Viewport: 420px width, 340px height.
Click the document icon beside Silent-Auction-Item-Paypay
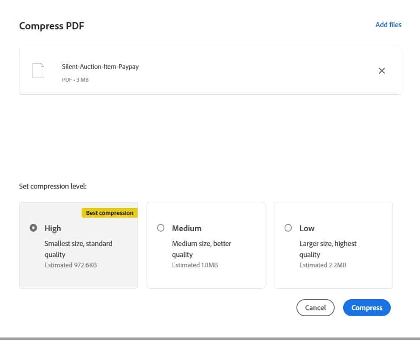[x=38, y=71]
